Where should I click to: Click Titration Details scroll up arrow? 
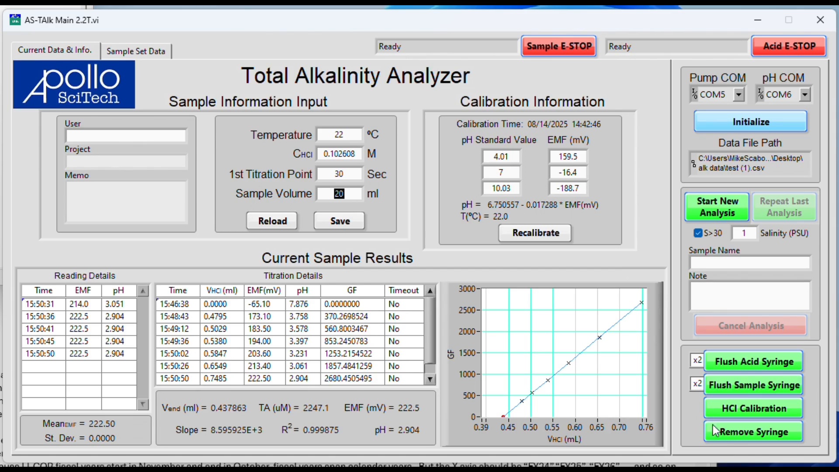click(x=430, y=291)
